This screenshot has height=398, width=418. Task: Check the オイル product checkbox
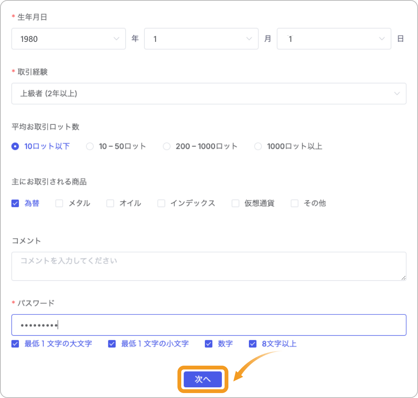[110, 204]
